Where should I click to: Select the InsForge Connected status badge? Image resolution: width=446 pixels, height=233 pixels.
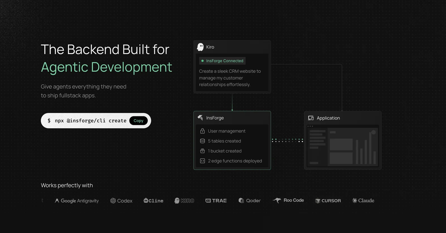pyautogui.click(x=222, y=61)
